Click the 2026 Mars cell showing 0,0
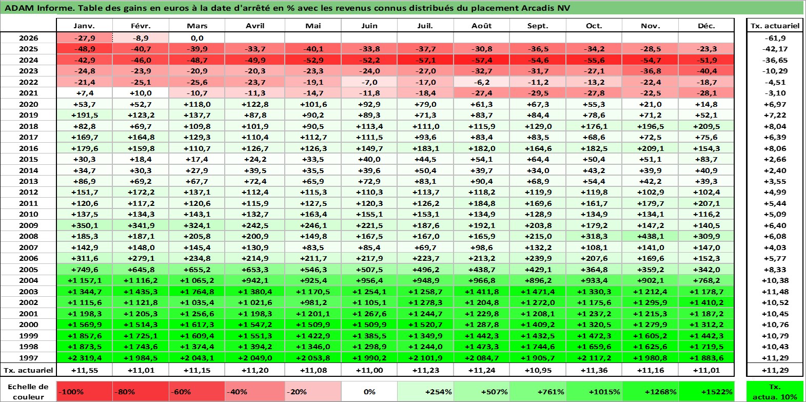The height and width of the screenshot is (402, 806). click(x=197, y=38)
